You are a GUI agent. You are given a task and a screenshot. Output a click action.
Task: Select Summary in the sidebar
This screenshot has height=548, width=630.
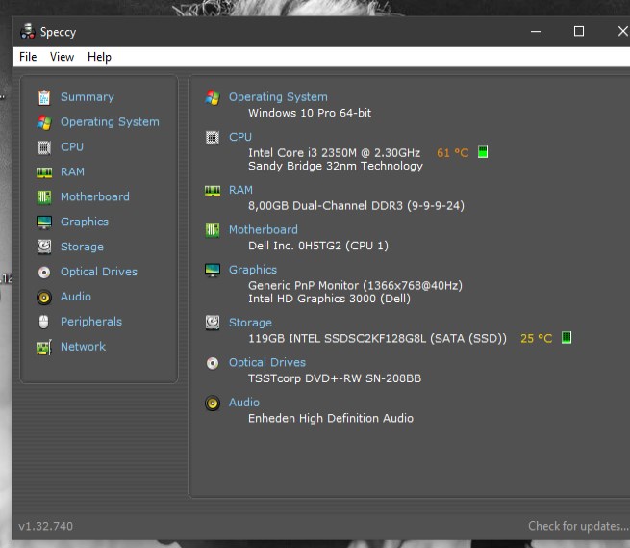(x=88, y=97)
